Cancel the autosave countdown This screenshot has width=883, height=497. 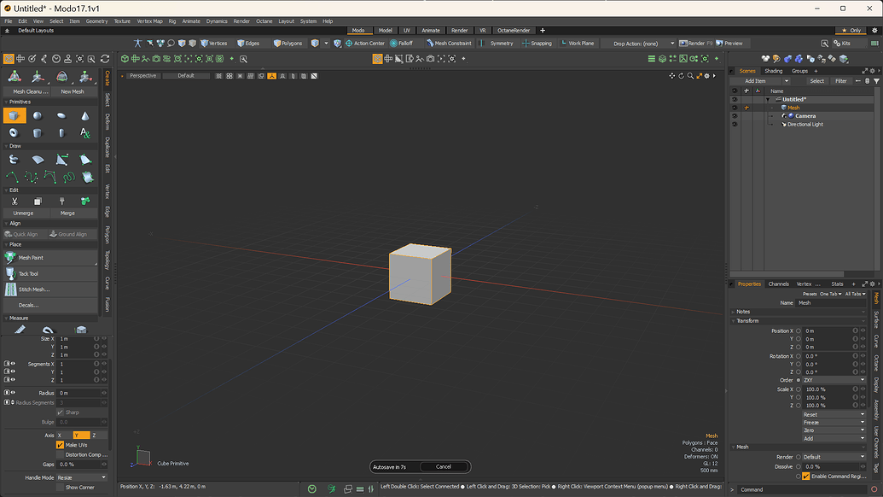tap(444, 466)
